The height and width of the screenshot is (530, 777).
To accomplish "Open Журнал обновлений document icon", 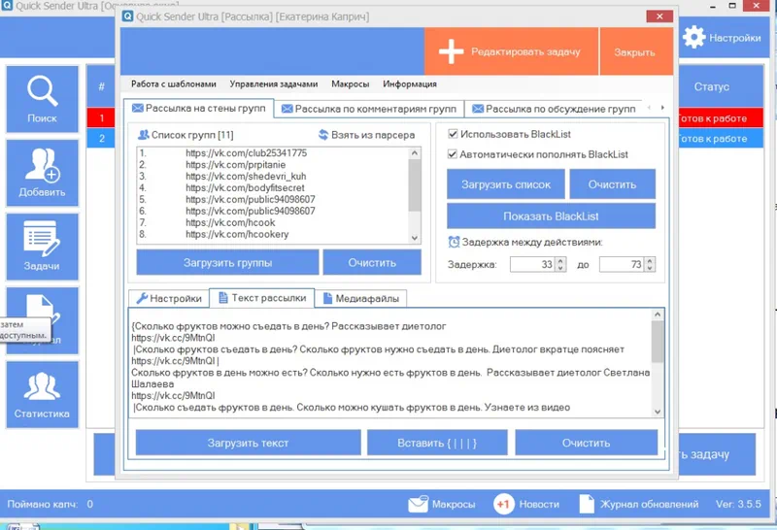I will 587,504.
